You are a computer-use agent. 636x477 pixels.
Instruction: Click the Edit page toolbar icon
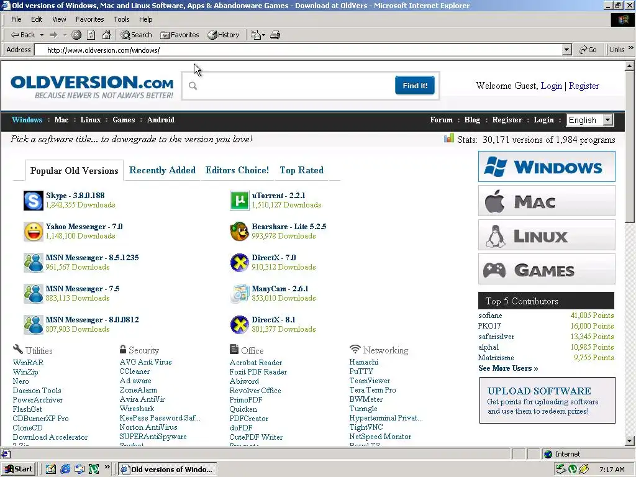pos(255,35)
